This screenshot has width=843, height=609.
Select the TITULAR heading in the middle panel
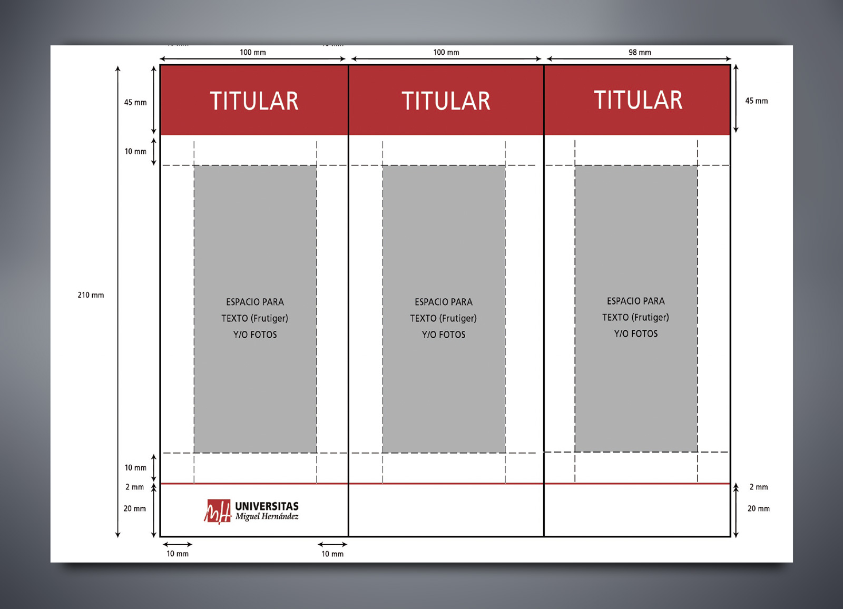(x=446, y=101)
